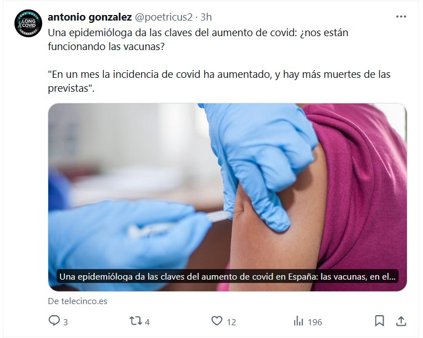423x338 pixels.
Task: Click the 196 views count
Action: tap(315, 322)
